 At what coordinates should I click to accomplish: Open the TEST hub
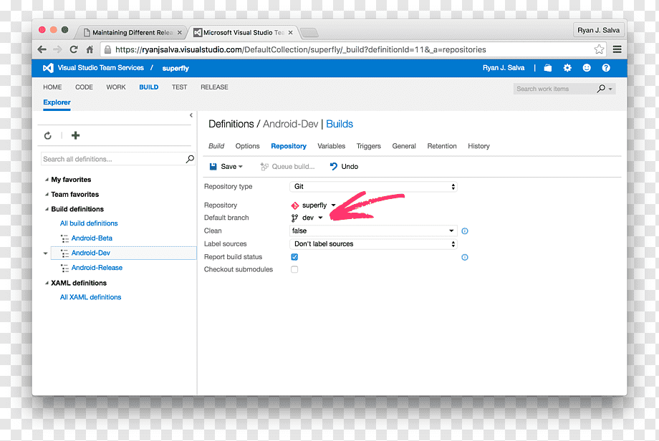click(x=180, y=87)
